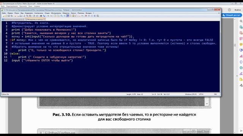The image size is (243, 136).
Task: Click line 12 input code line
Action: coord(42,60)
